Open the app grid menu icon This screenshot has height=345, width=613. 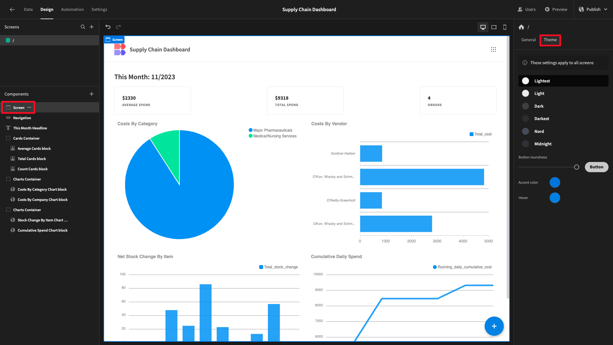[493, 50]
